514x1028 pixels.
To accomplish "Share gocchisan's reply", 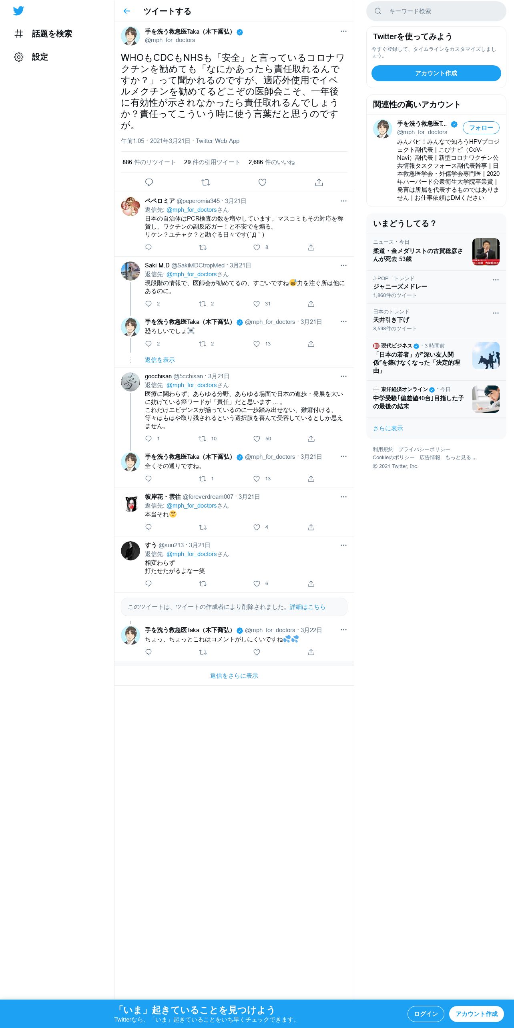I will (311, 439).
